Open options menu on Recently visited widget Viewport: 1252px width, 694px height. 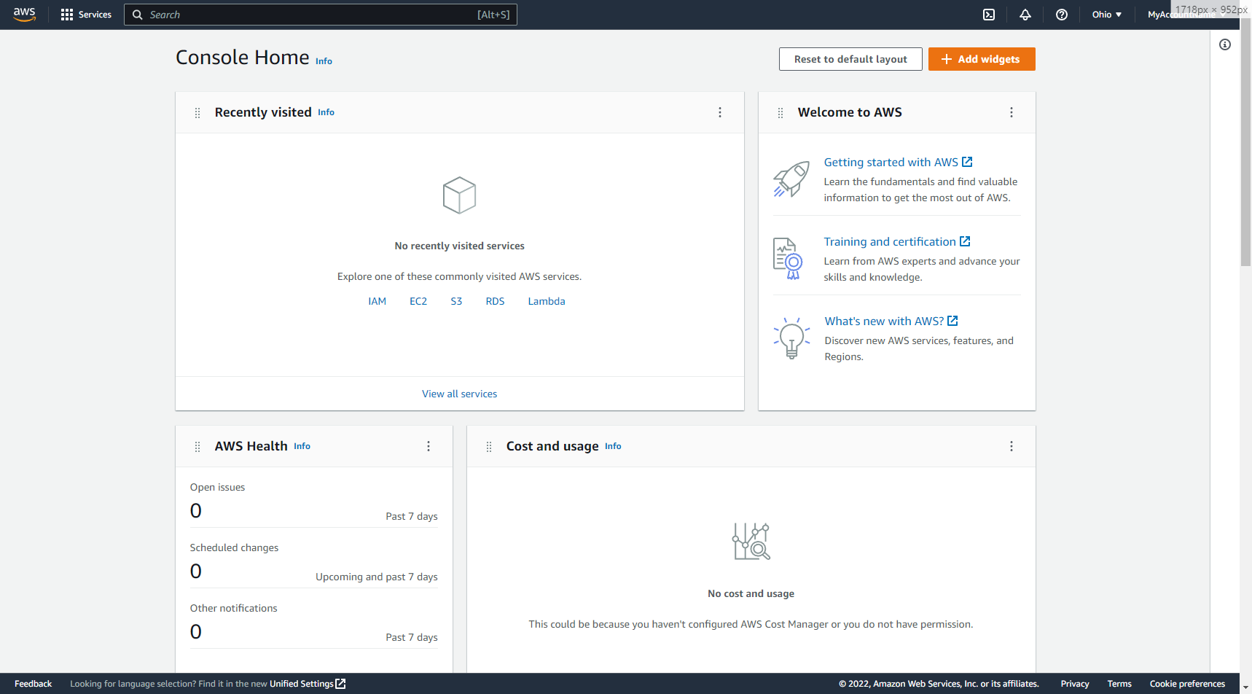click(720, 112)
